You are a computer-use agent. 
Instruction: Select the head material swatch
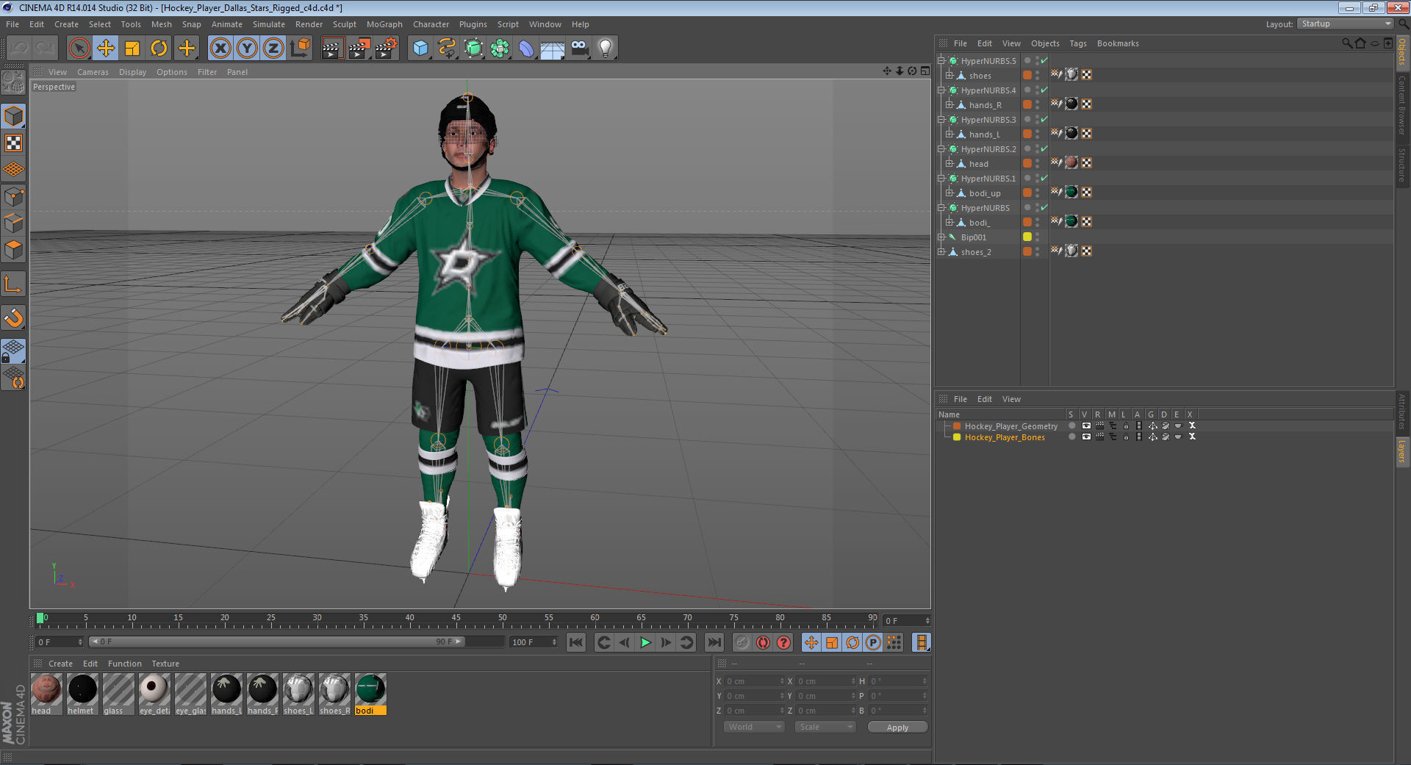(x=46, y=694)
